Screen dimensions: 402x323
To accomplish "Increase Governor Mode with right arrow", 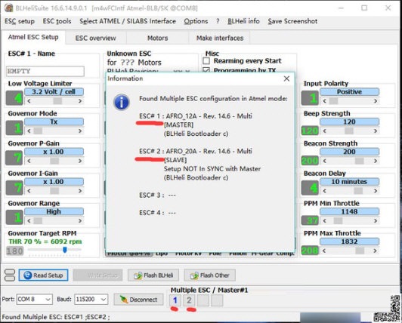I will point(80,131).
